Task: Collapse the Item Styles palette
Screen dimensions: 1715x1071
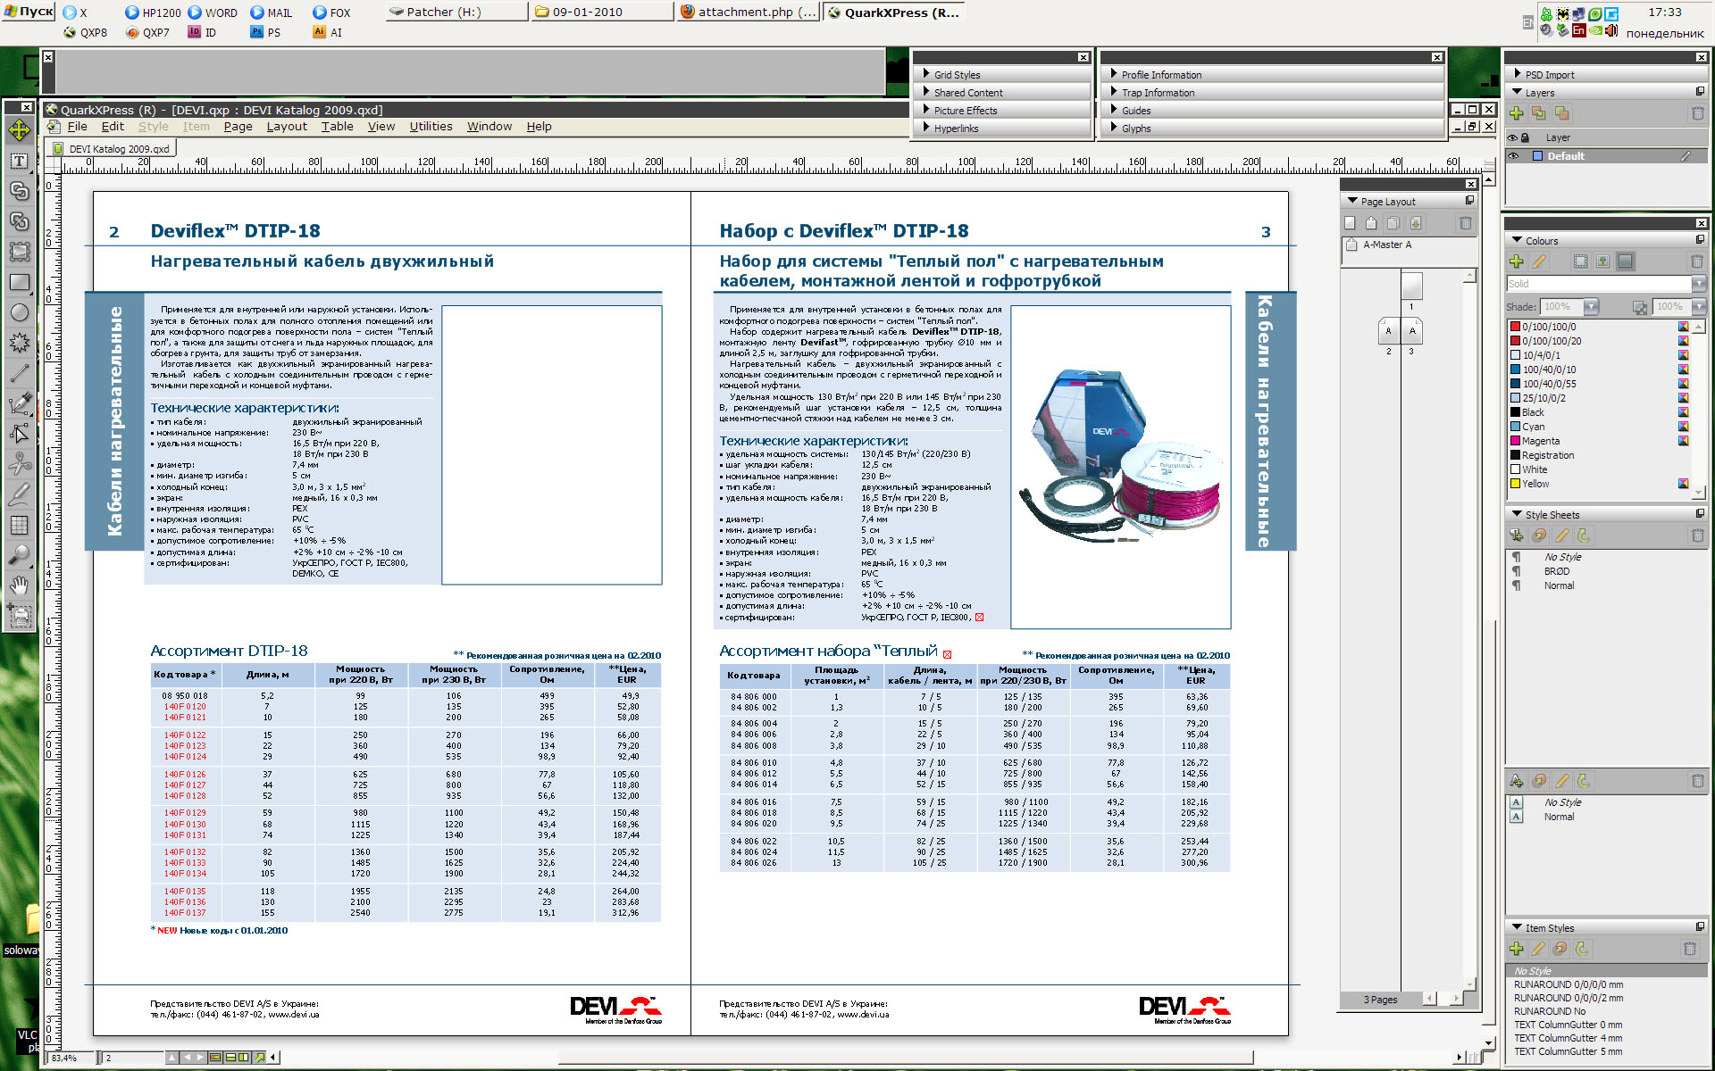Action: (x=1517, y=927)
